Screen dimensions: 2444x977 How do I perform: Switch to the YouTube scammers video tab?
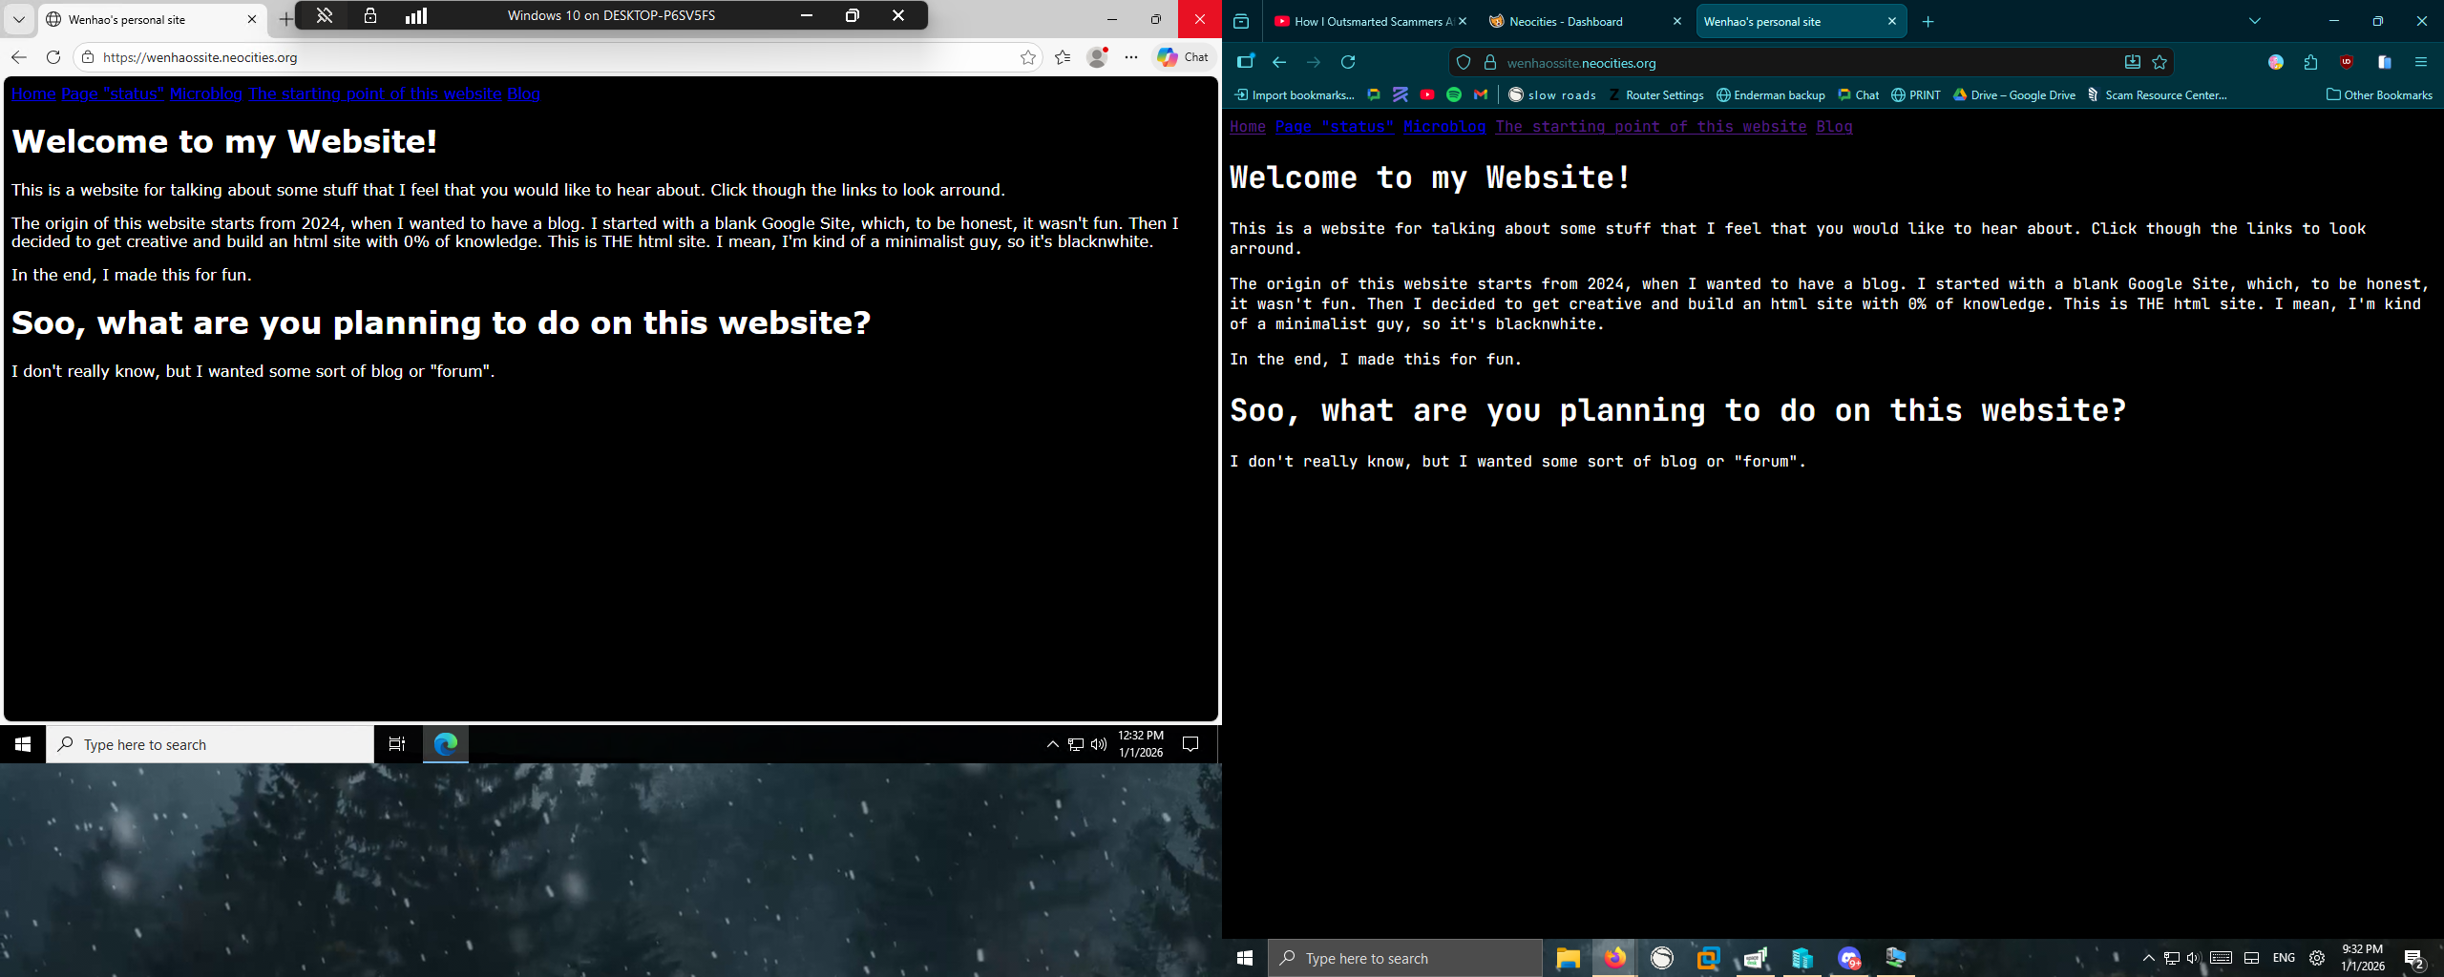1365,21
